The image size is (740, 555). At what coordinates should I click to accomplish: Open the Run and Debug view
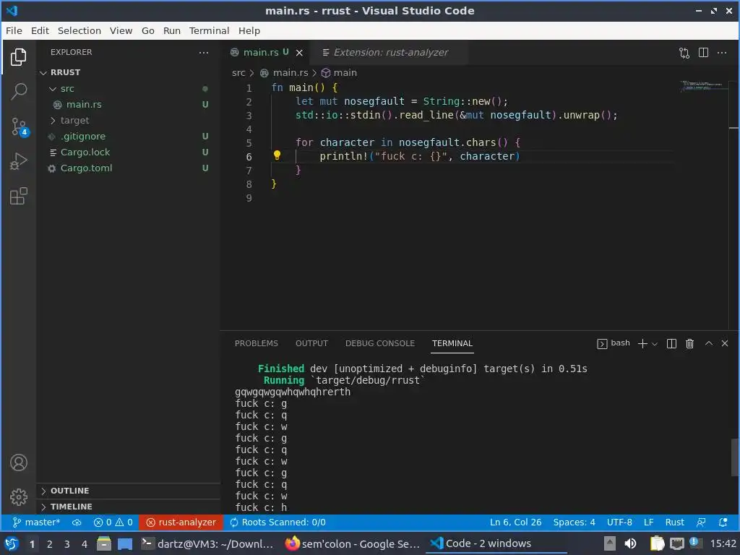(x=18, y=161)
